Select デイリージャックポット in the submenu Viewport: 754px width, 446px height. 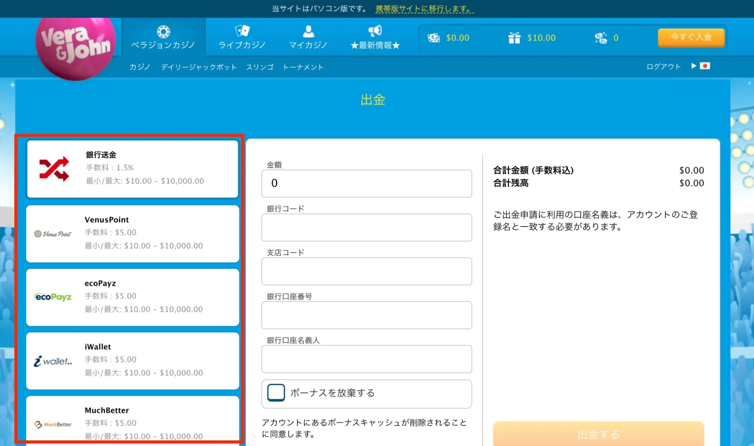pyautogui.click(x=199, y=67)
